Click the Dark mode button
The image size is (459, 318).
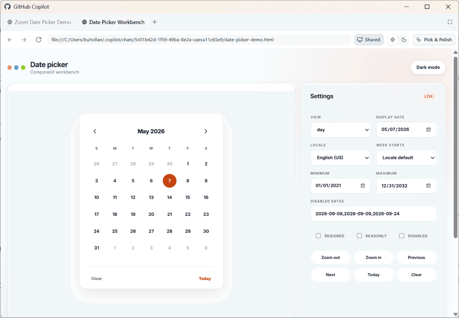coord(428,67)
